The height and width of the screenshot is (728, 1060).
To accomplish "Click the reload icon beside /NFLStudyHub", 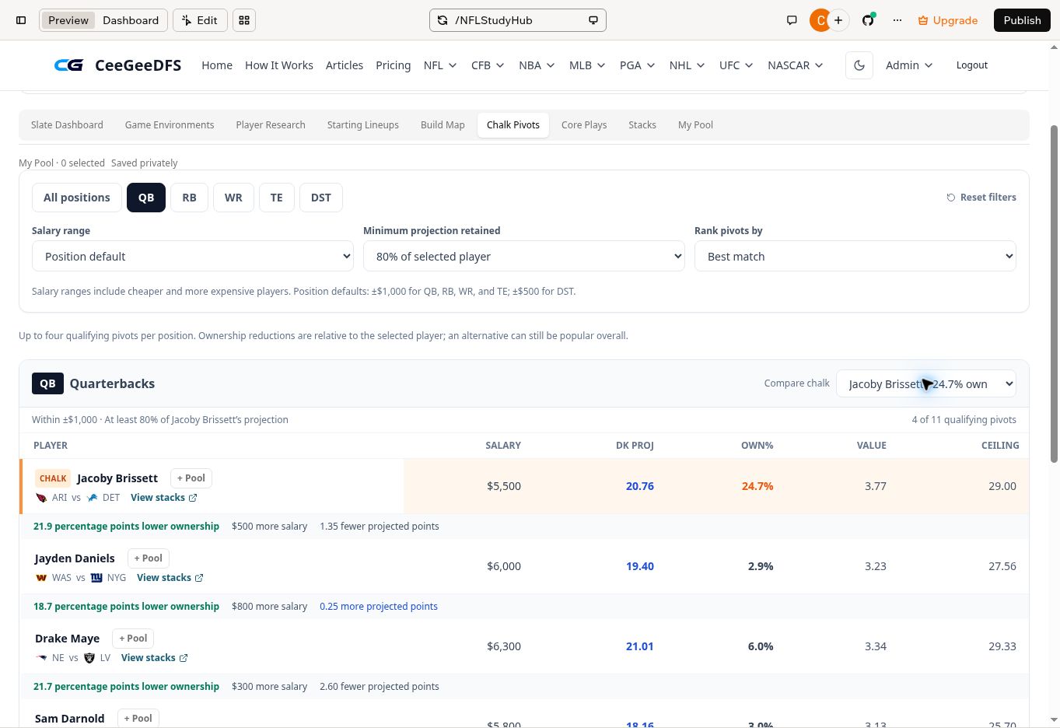I will [x=443, y=20].
